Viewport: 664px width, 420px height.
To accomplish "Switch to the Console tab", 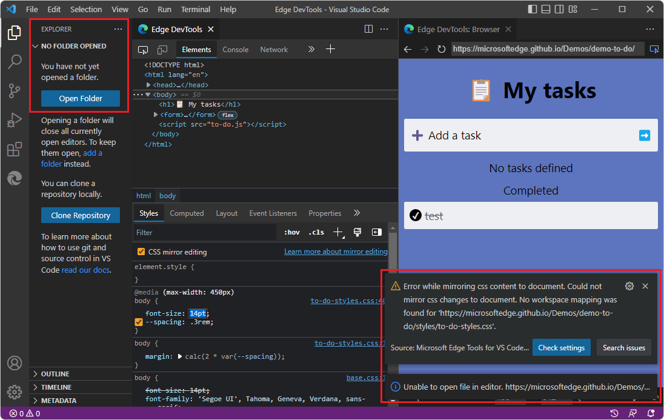I will (235, 50).
